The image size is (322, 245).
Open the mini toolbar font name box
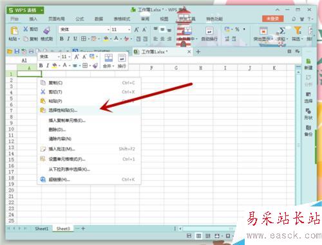pos(50,57)
